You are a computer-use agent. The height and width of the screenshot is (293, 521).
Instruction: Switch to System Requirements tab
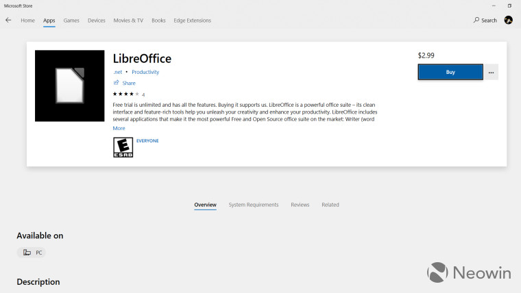click(x=254, y=205)
